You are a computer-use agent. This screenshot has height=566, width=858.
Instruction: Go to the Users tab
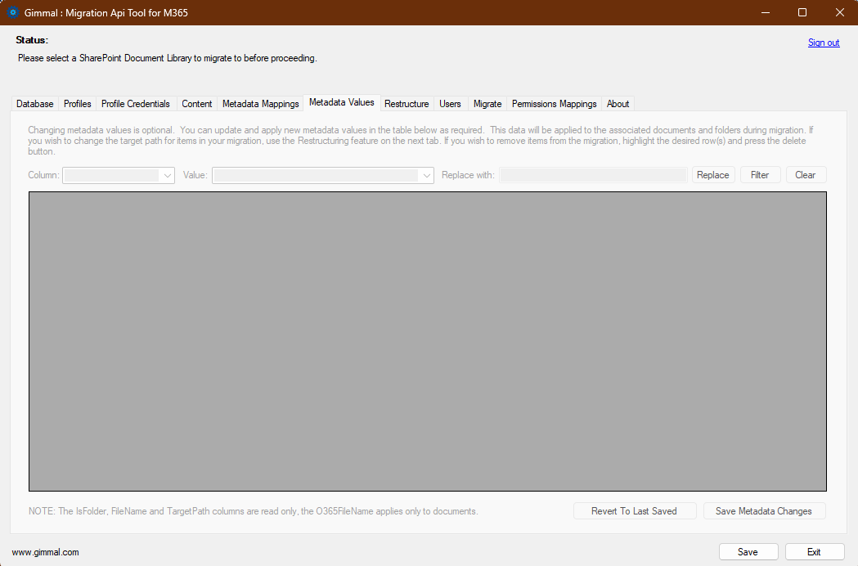tap(450, 103)
